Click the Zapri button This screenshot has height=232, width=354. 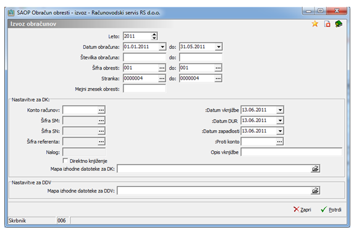click(x=302, y=210)
